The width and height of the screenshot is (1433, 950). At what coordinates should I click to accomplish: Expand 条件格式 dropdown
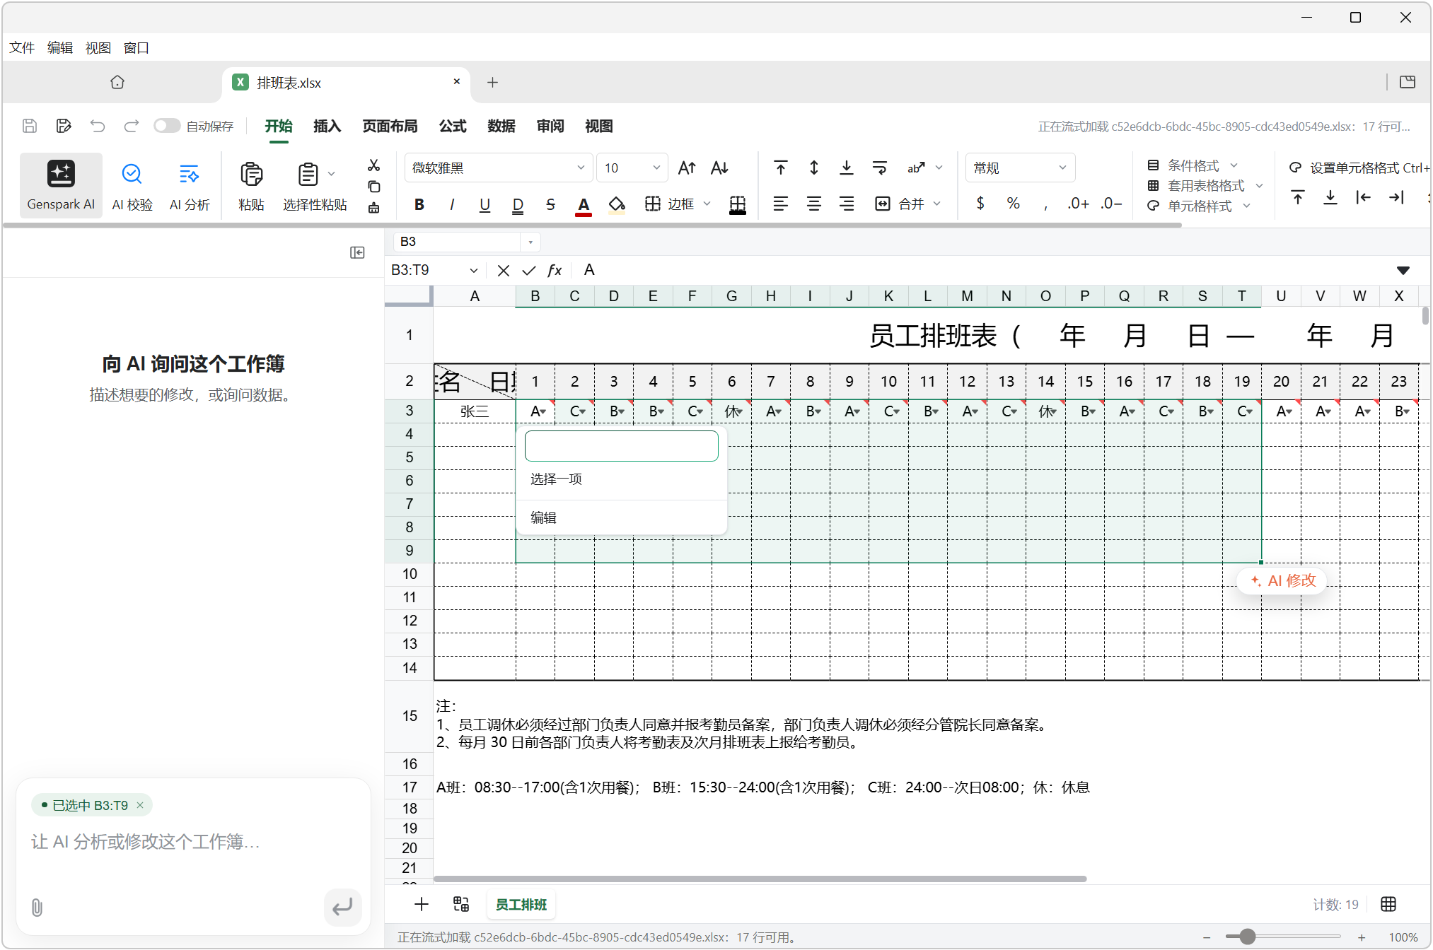tap(1234, 165)
